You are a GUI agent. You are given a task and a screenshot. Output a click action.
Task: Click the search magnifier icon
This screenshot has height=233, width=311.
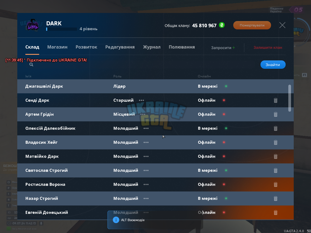pyautogui.click(x=31, y=65)
